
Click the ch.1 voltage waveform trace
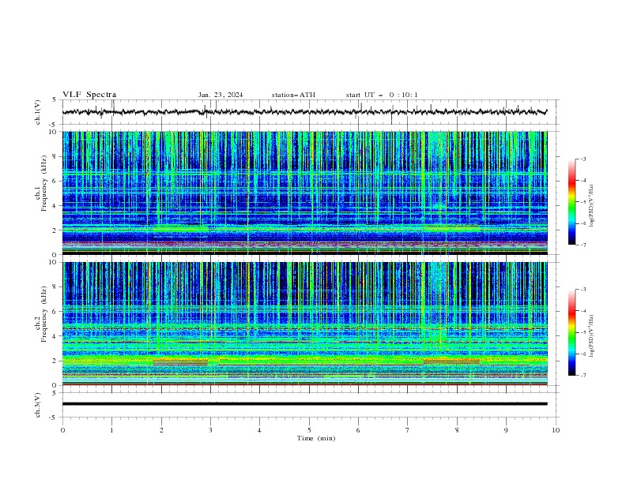pos(304,112)
